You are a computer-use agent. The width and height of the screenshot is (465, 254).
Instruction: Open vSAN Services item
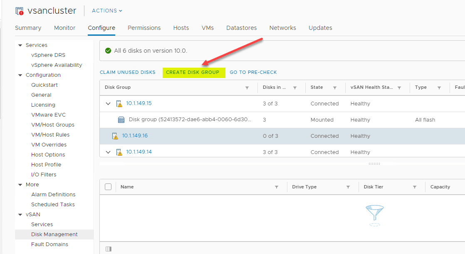tap(42, 225)
